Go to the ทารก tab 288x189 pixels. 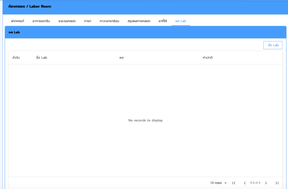point(87,21)
